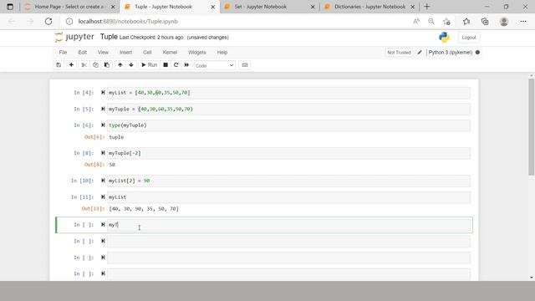The width and height of the screenshot is (535, 301).
Task: Click the Not Trusted button
Action: [399, 52]
